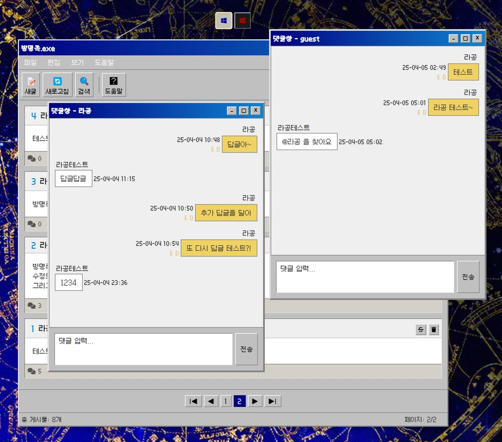Click the 새글 new post toolbar icon

31,85
